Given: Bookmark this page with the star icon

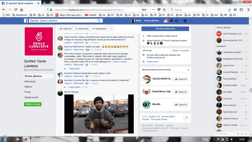Looking at the screenshot, I should pyautogui.click(x=164, y=10).
